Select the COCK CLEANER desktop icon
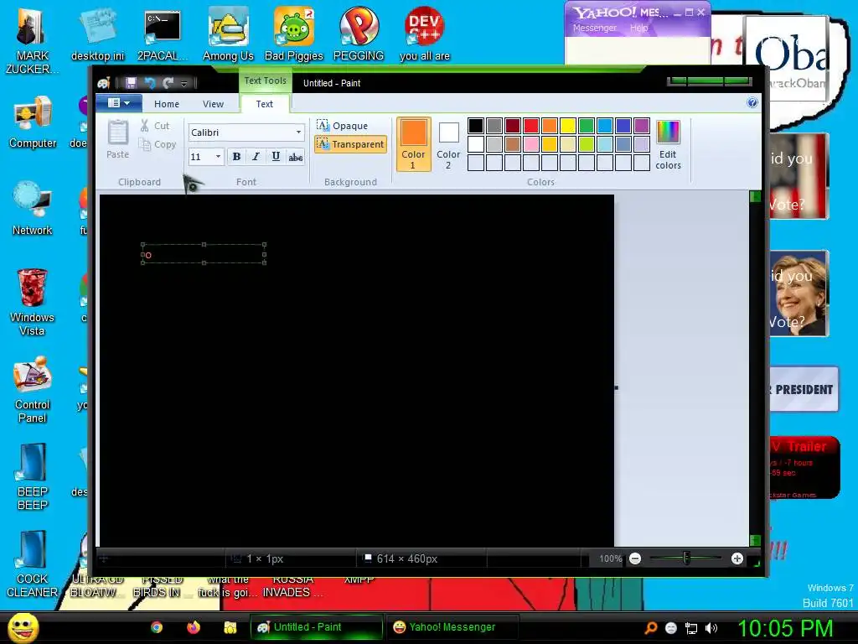 tap(33, 564)
